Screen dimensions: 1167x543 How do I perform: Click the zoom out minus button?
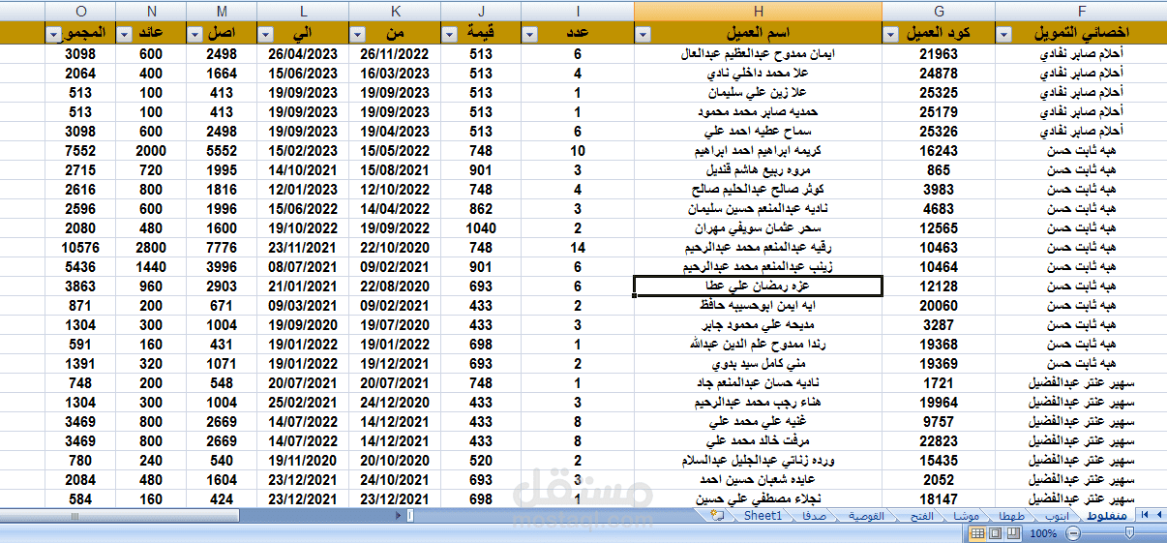(1071, 533)
